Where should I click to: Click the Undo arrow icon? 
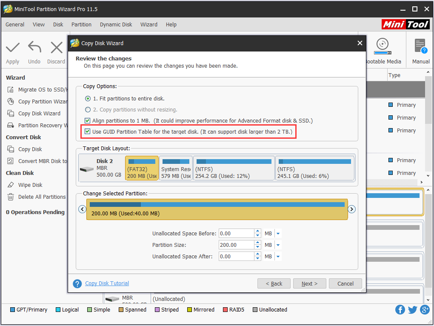pyautogui.click(x=34, y=47)
